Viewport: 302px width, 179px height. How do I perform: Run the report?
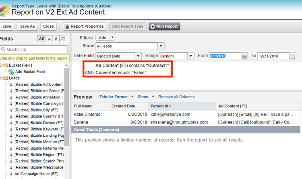(164, 27)
